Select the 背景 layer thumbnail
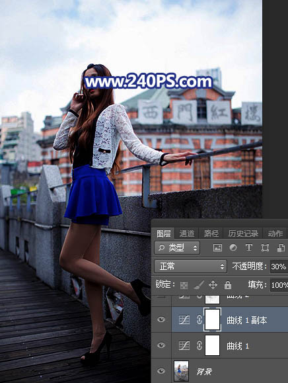 (181, 371)
